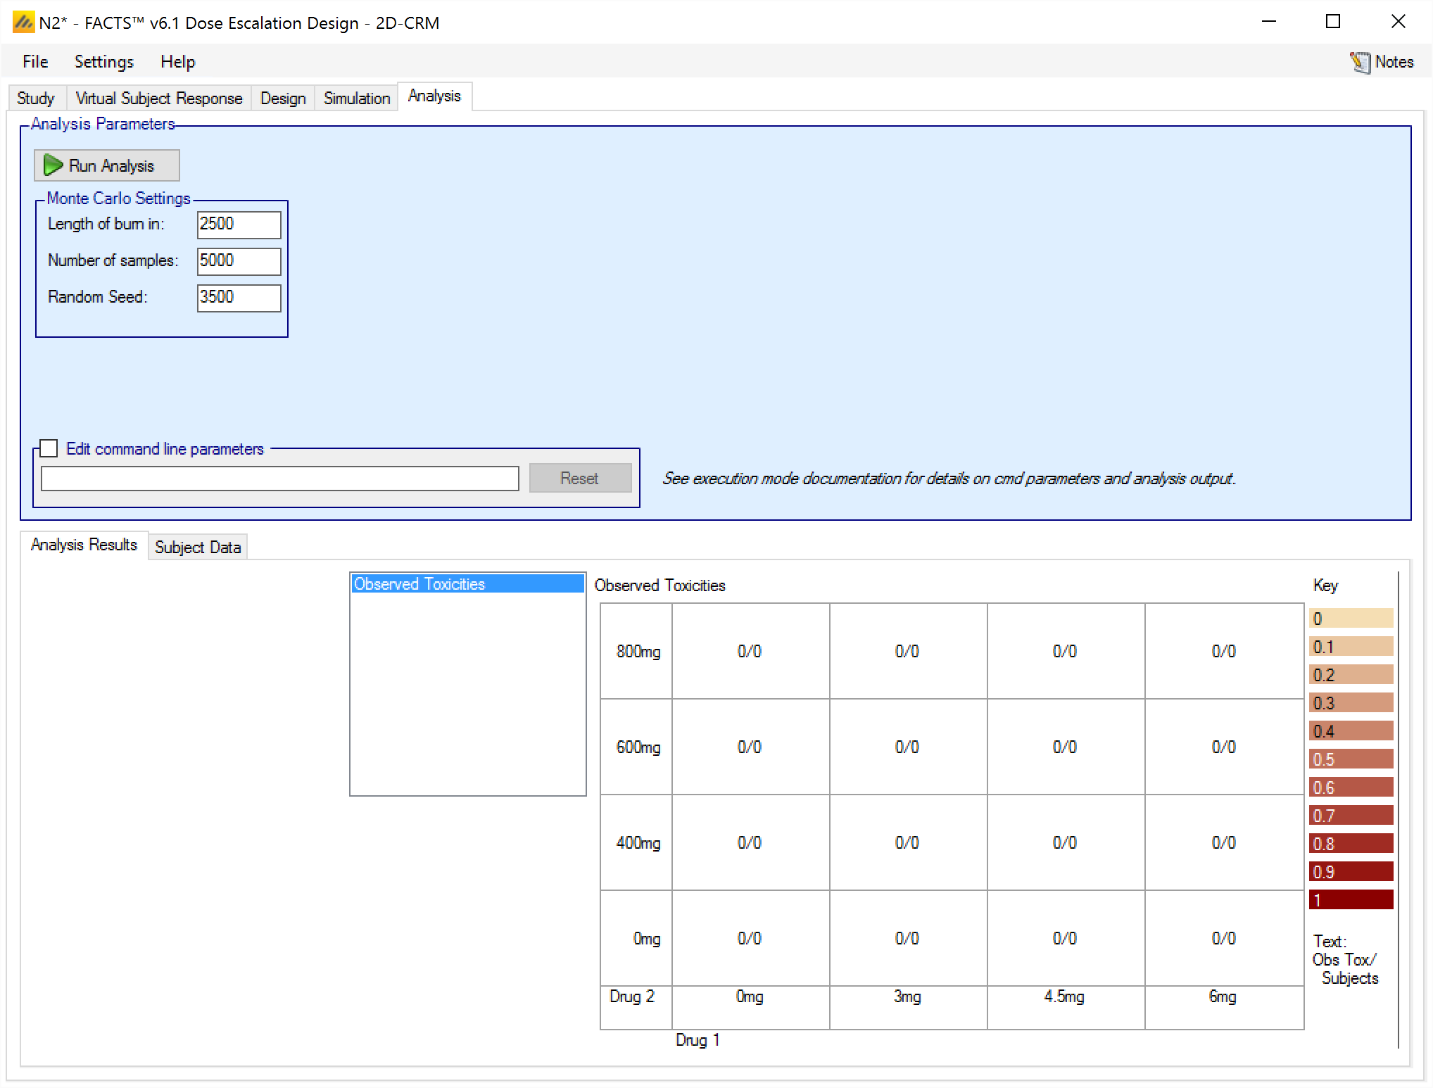Enable Edit command line parameters checkbox
Viewport: 1433px width, 1088px height.
49,448
